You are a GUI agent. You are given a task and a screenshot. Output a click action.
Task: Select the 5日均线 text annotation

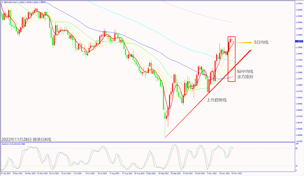[261, 43]
